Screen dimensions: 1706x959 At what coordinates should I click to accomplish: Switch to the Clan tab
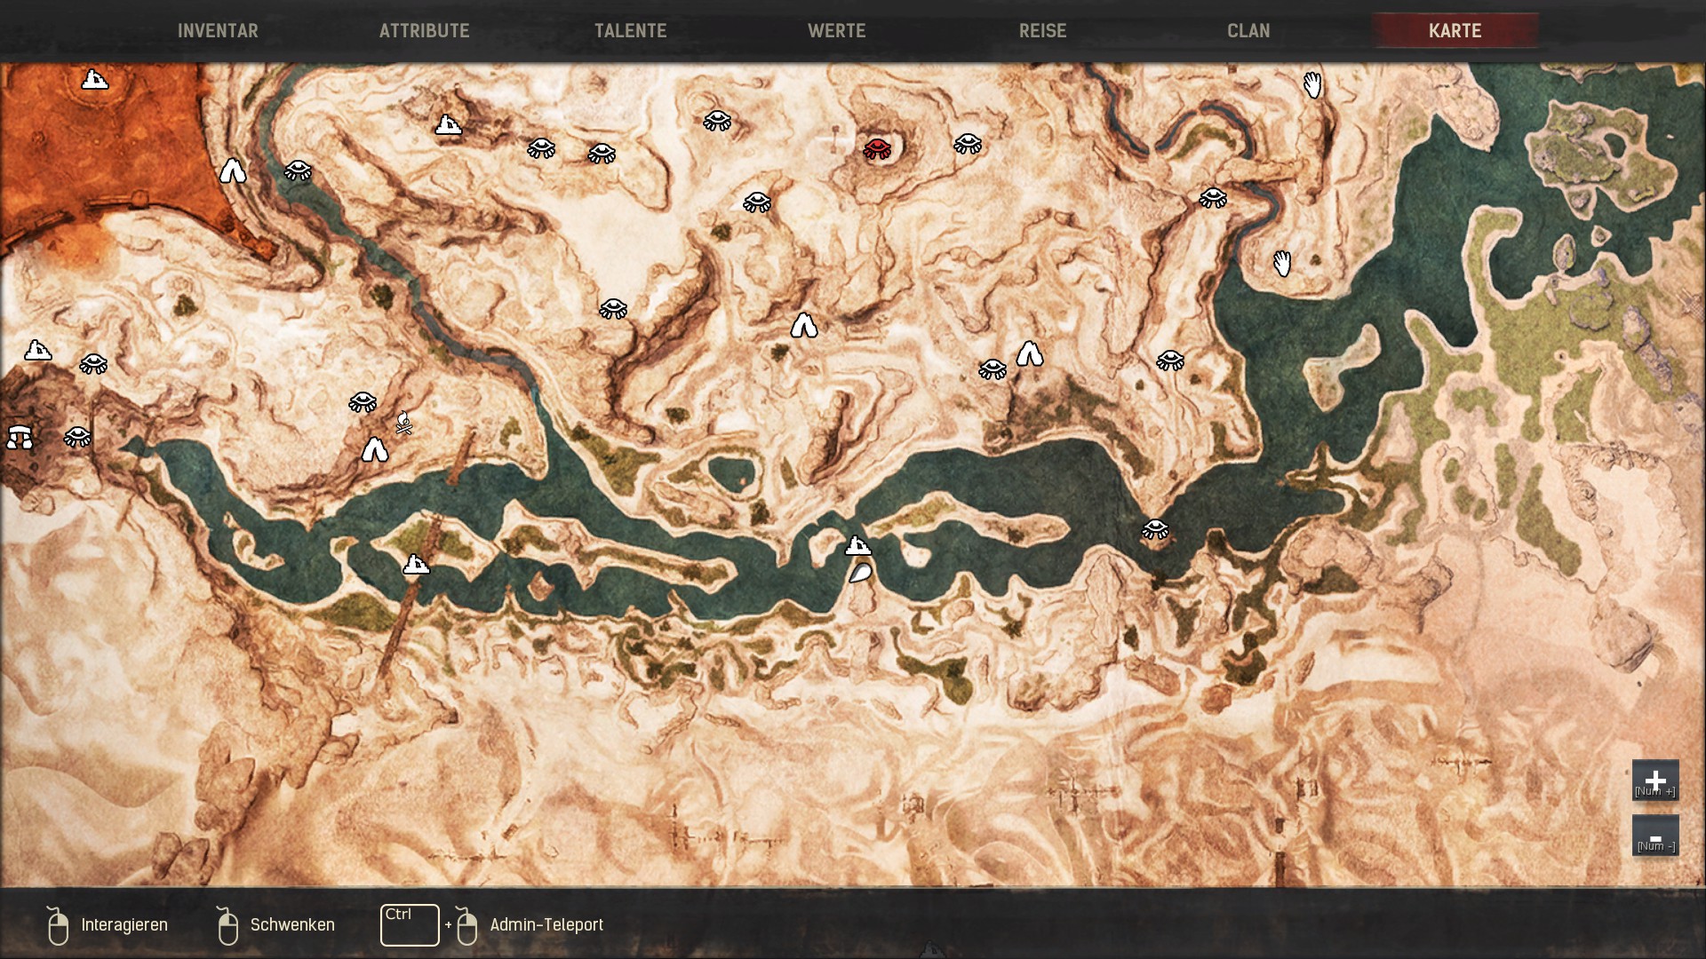(x=1248, y=30)
